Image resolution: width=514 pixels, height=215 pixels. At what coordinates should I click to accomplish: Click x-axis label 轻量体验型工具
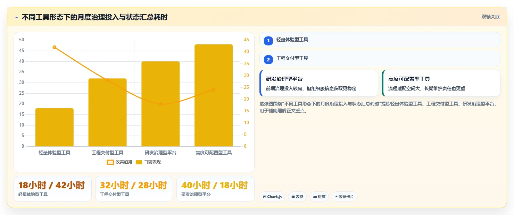pos(55,153)
